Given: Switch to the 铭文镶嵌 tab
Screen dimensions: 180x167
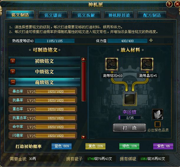Looking at the screenshot, I should coord(53,15).
